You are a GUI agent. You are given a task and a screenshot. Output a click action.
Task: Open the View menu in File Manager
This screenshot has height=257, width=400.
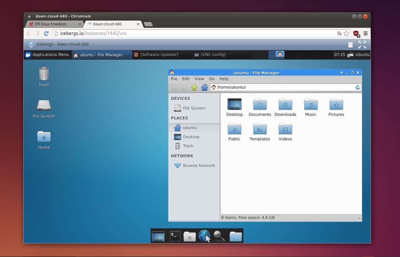199,79
